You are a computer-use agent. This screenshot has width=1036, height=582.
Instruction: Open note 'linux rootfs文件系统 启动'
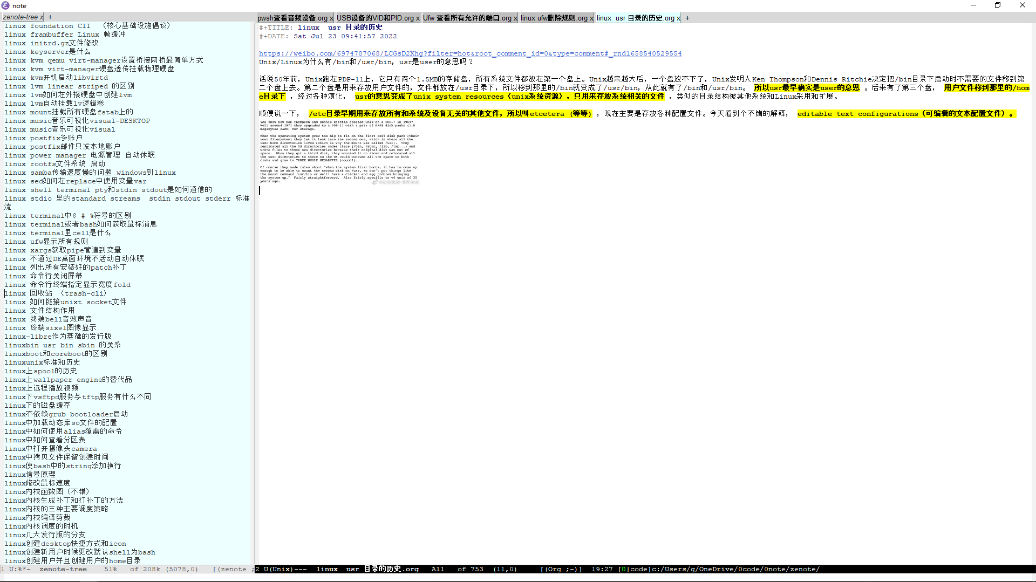pos(54,164)
